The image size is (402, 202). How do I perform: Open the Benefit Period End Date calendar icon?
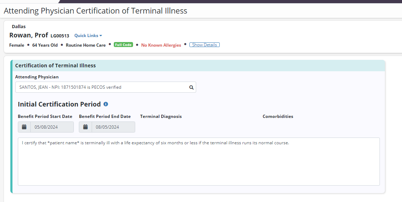pyautogui.click(x=86, y=127)
